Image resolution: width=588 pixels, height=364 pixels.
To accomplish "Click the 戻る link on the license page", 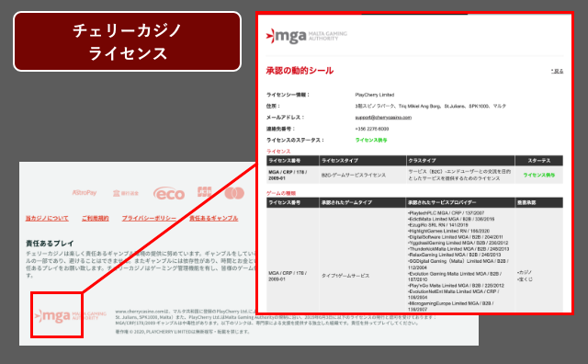I will tap(558, 71).
